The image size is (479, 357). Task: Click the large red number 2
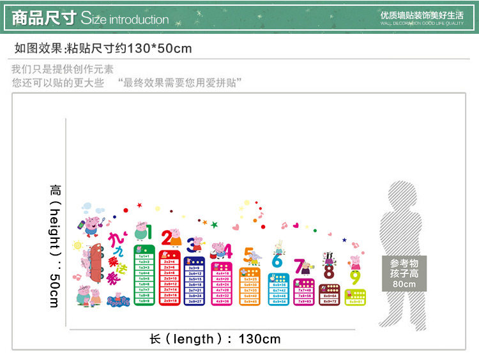(x=167, y=238)
